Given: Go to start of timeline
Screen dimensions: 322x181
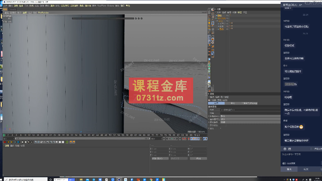Looking at the screenshot, I should pyautogui.click(x=164, y=139).
